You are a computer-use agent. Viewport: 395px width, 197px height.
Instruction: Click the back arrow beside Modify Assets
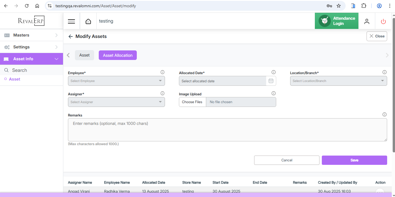70,37
